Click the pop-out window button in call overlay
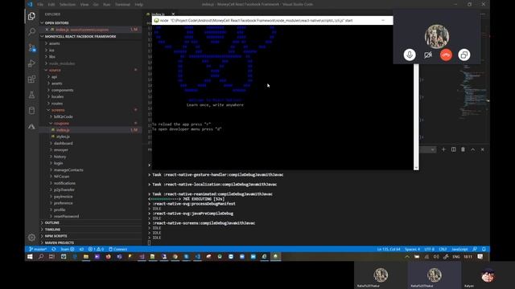Screen dimensions: 515x289 coord(463,55)
